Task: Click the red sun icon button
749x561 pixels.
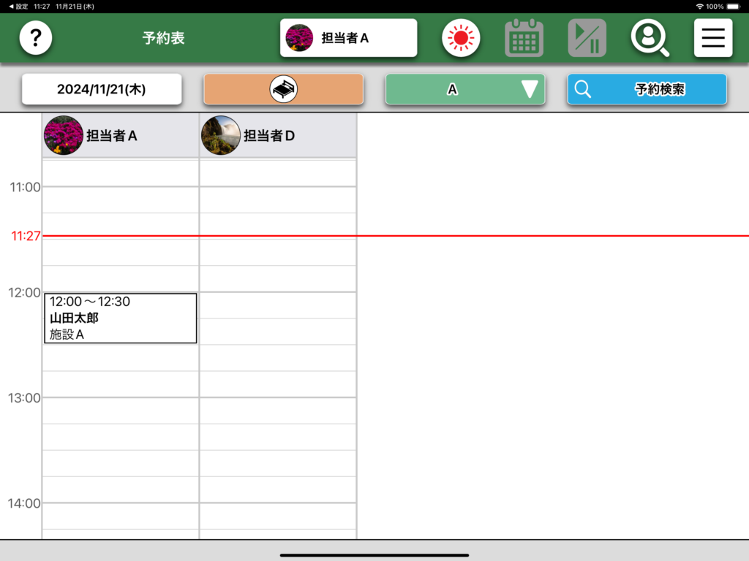Action: pyautogui.click(x=460, y=38)
